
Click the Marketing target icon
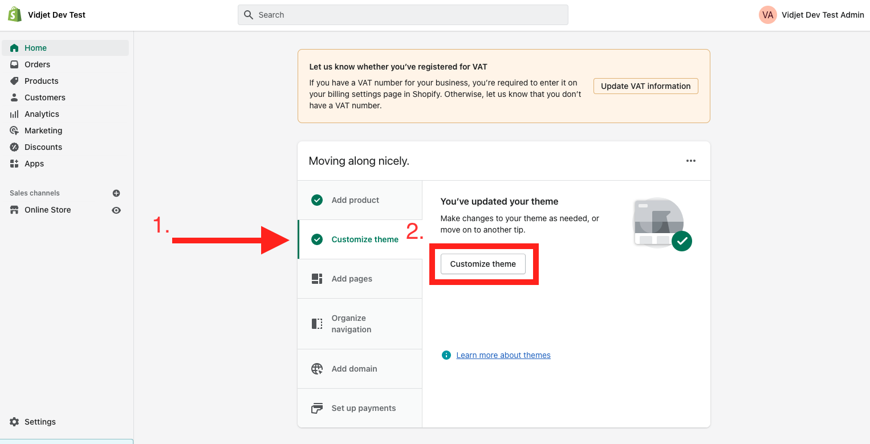(14, 131)
